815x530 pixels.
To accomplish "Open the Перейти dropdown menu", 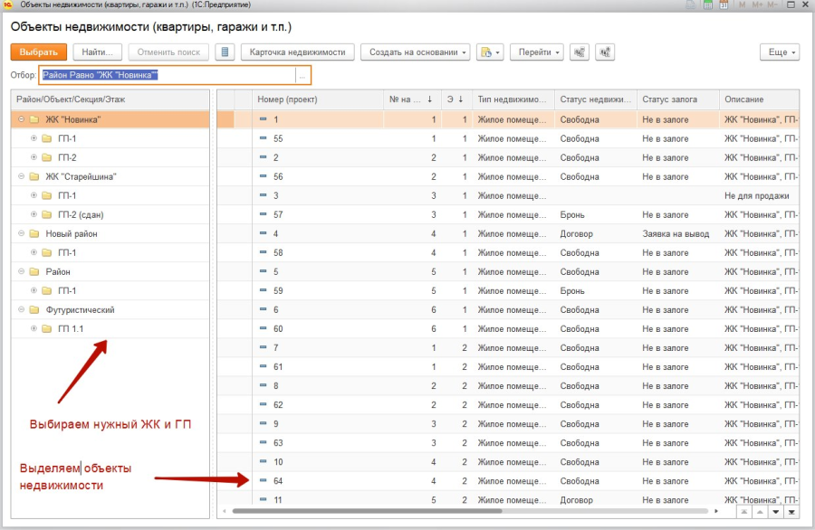I will click(x=536, y=52).
